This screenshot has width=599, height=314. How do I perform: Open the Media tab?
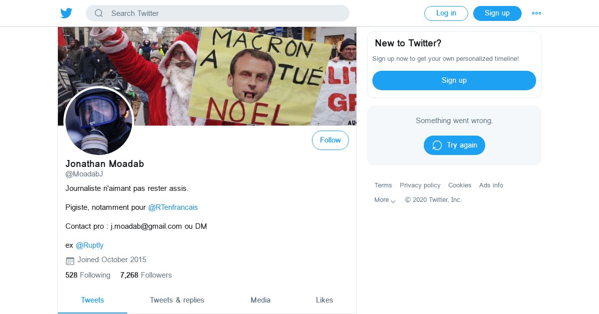coord(261,300)
